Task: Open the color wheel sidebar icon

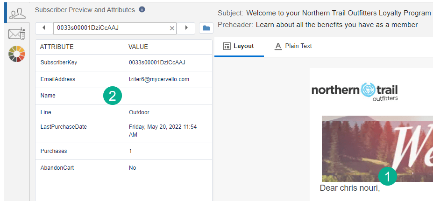Action: pyautogui.click(x=17, y=54)
